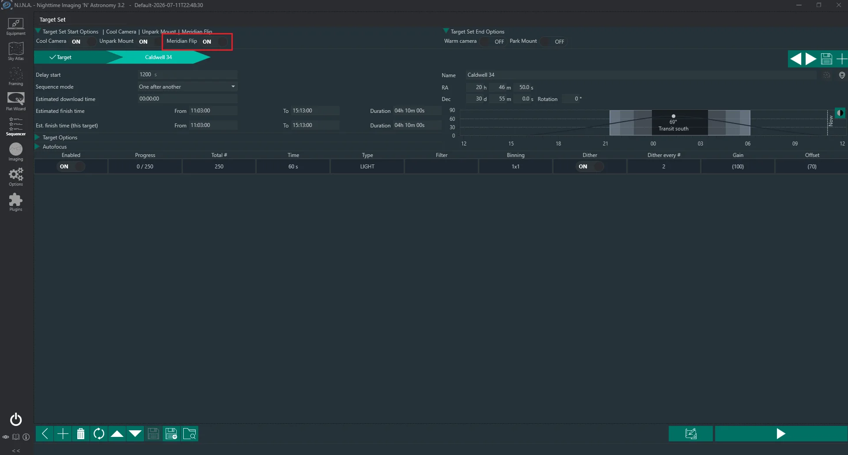The height and width of the screenshot is (455, 848).
Task: Click the eye icon in sidebar bottom
Action: pos(6,437)
